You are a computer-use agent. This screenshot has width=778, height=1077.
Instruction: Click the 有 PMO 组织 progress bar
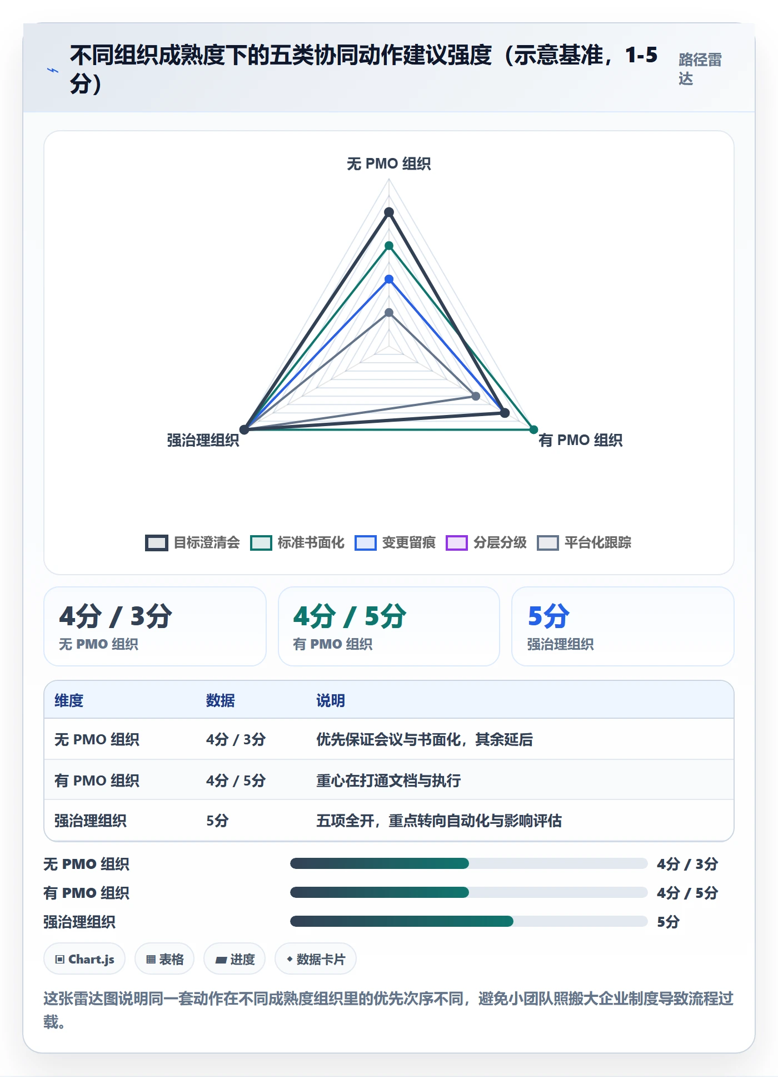click(x=468, y=892)
